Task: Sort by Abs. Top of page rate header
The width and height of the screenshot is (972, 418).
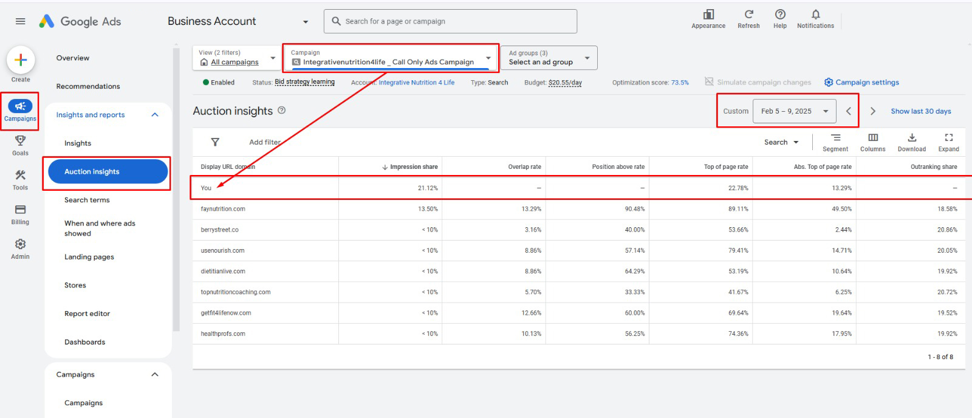Action: pos(823,167)
